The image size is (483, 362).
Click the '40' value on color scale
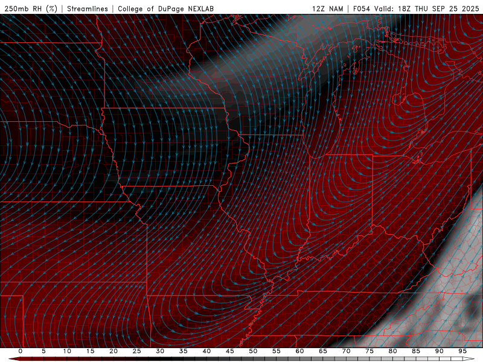pos(206,351)
